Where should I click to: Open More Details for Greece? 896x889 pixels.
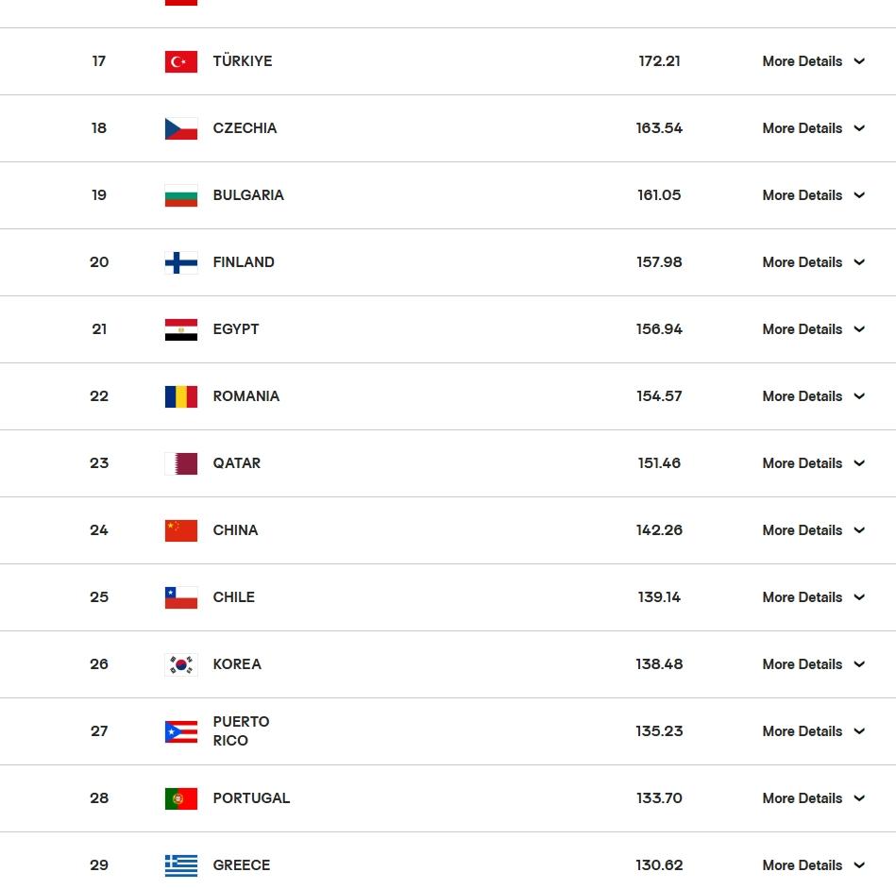pos(813,865)
